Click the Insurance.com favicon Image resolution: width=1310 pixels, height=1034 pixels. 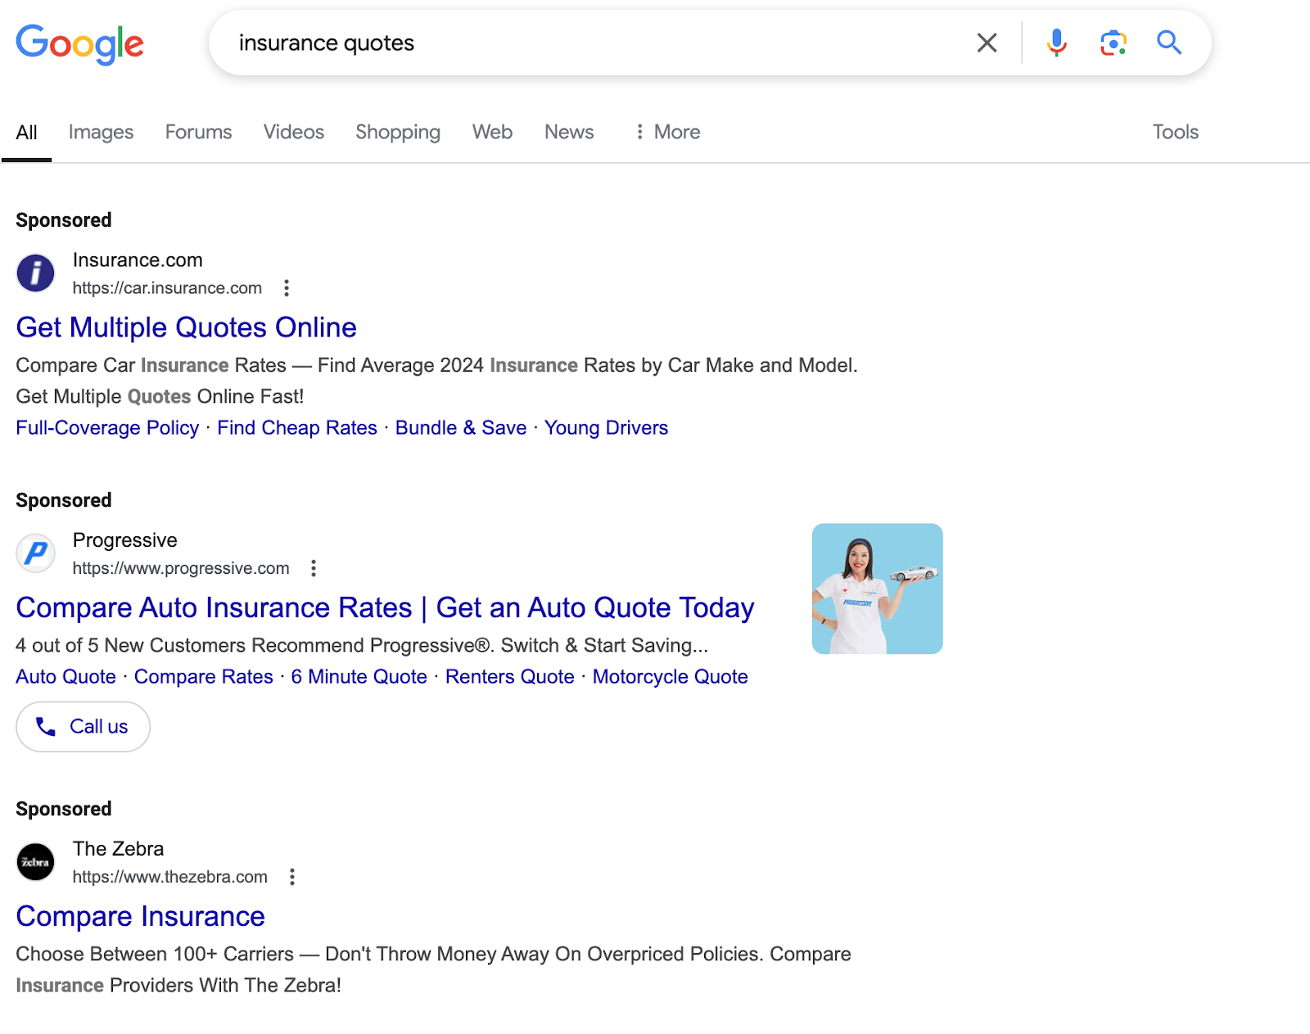tap(36, 273)
